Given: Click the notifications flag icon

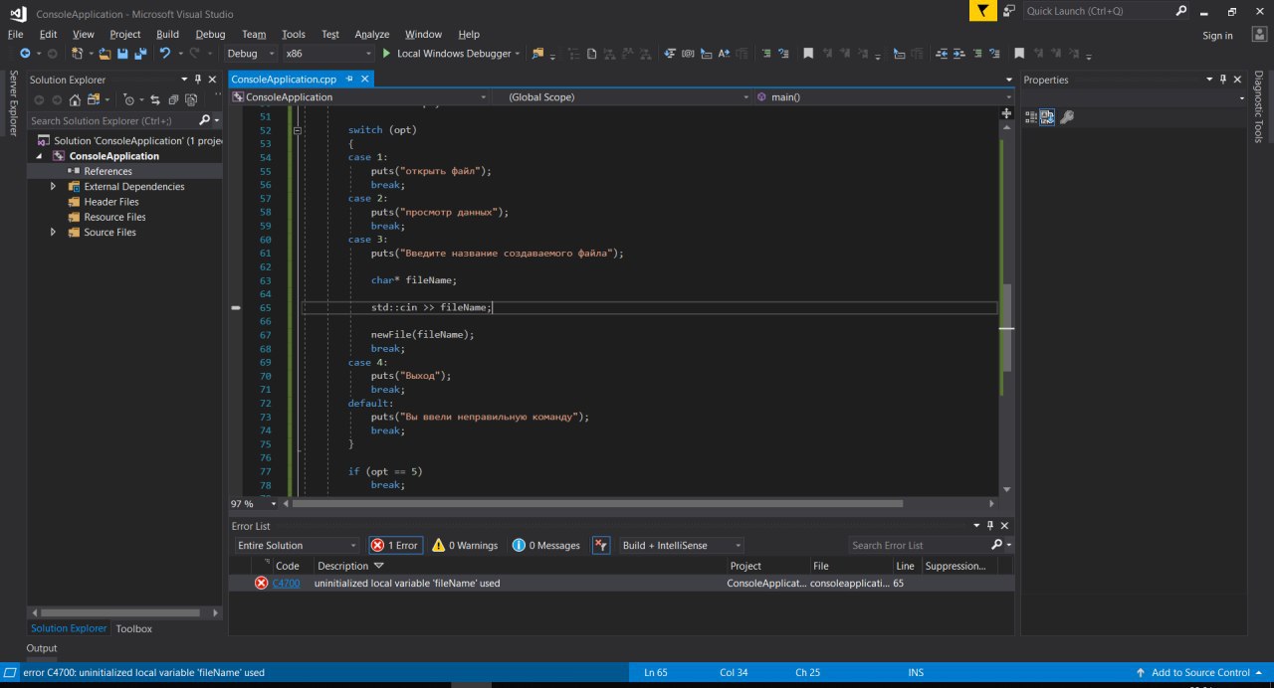Looking at the screenshot, I should pyautogui.click(x=982, y=11).
